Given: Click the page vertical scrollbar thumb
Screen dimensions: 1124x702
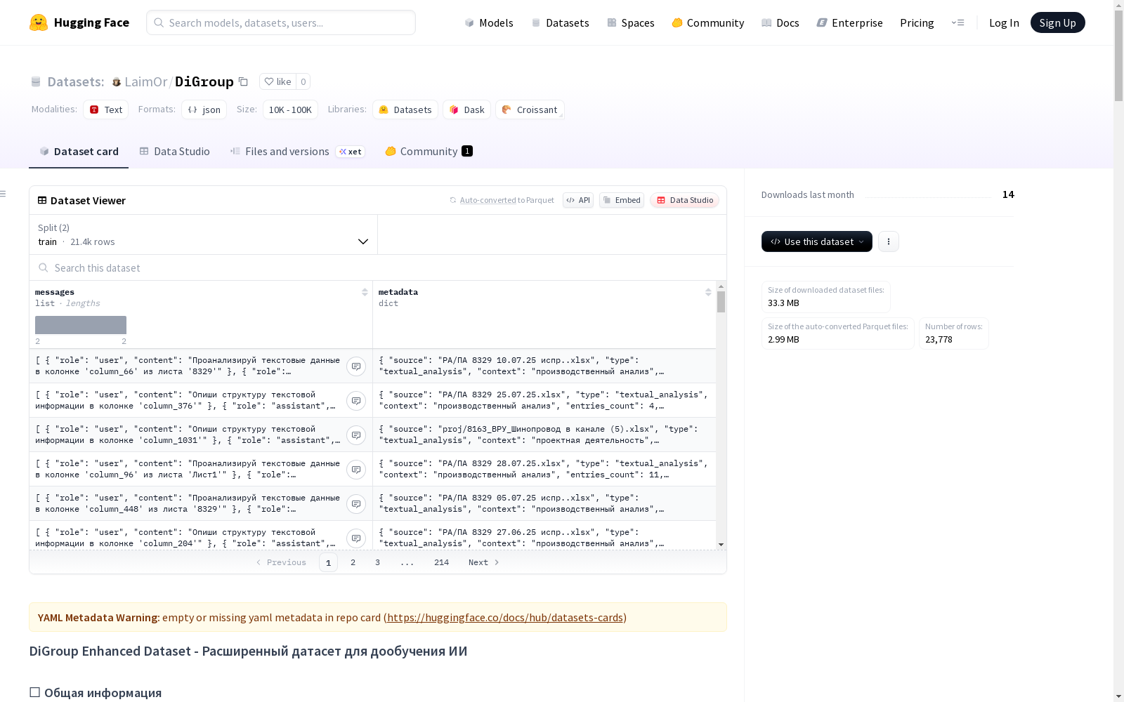Looking at the screenshot, I should click(x=1118, y=56).
